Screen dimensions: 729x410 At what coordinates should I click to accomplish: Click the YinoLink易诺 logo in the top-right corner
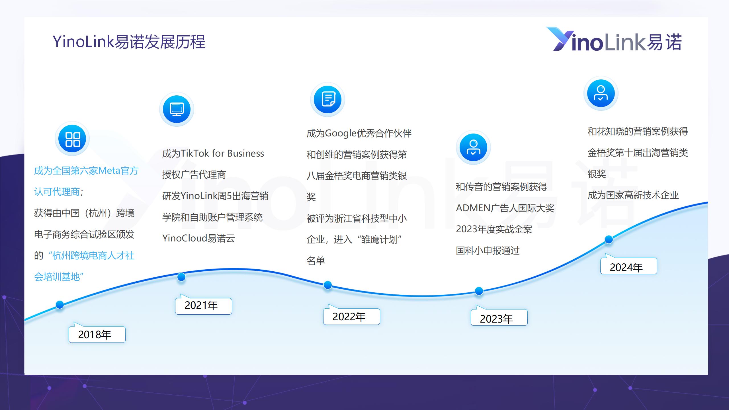pos(614,40)
